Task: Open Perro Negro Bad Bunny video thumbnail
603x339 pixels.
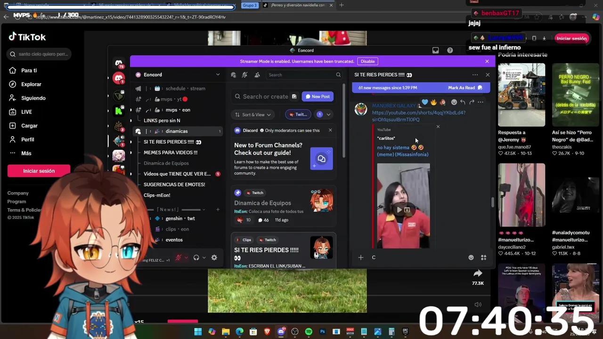Action: 575,95
